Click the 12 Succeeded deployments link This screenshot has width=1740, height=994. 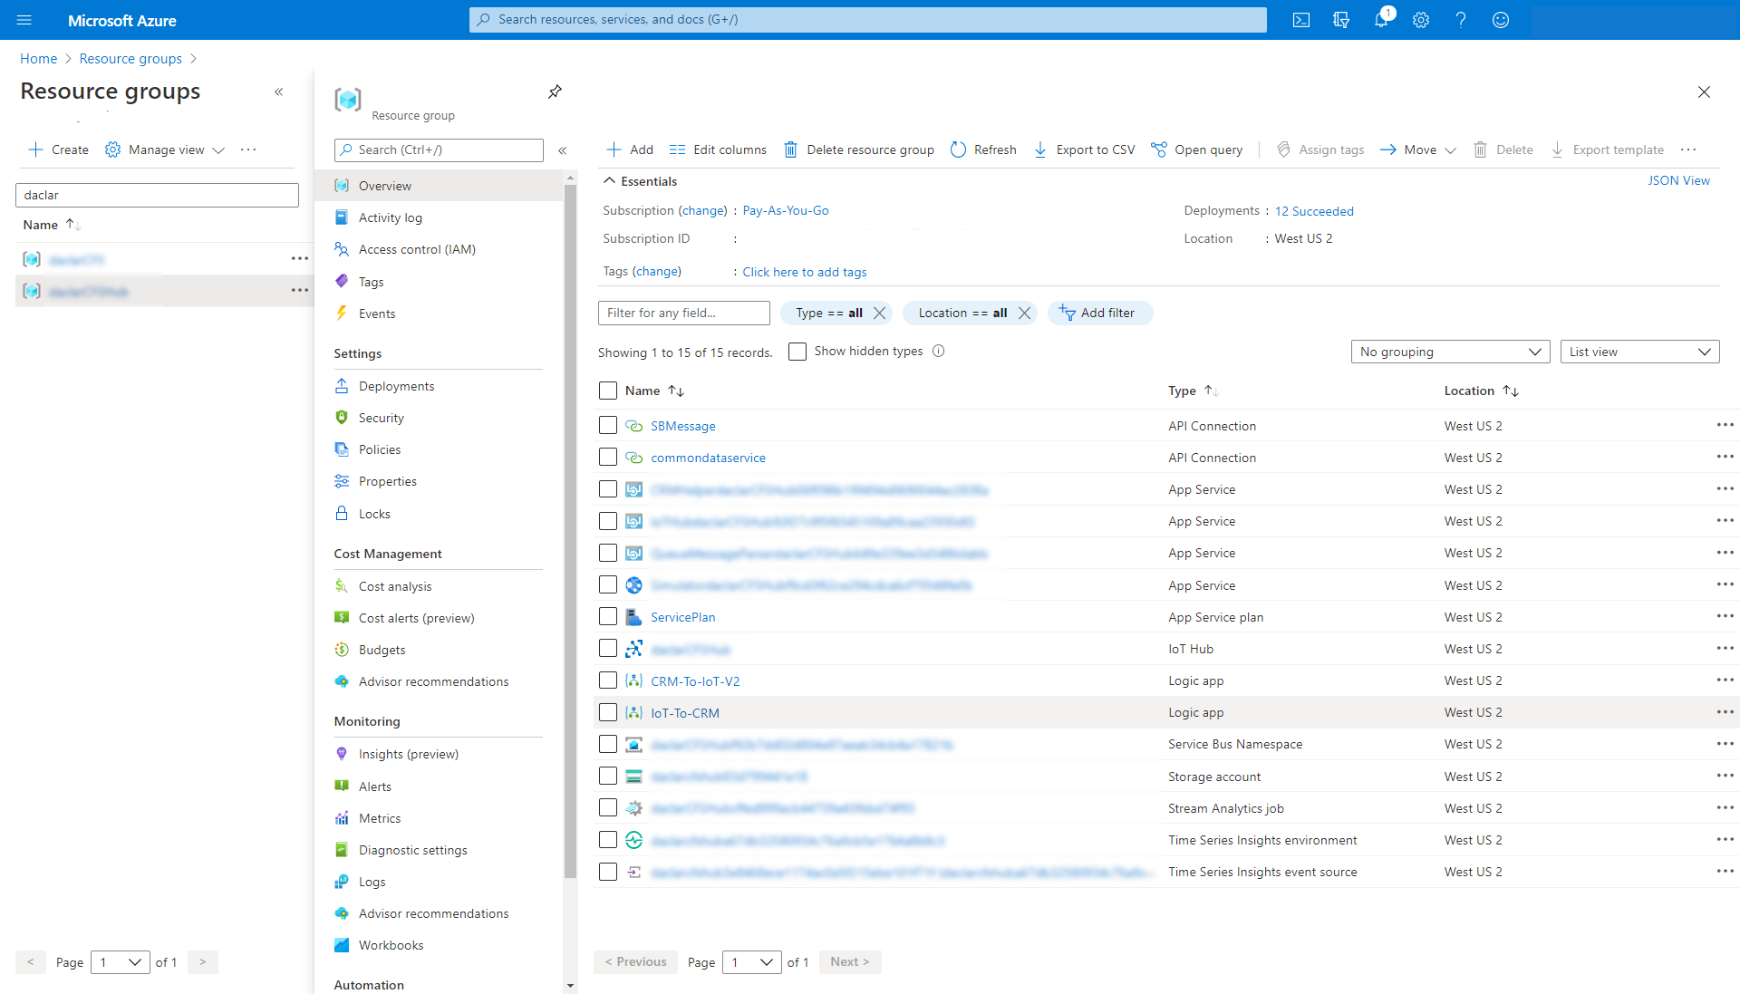point(1313,210)
